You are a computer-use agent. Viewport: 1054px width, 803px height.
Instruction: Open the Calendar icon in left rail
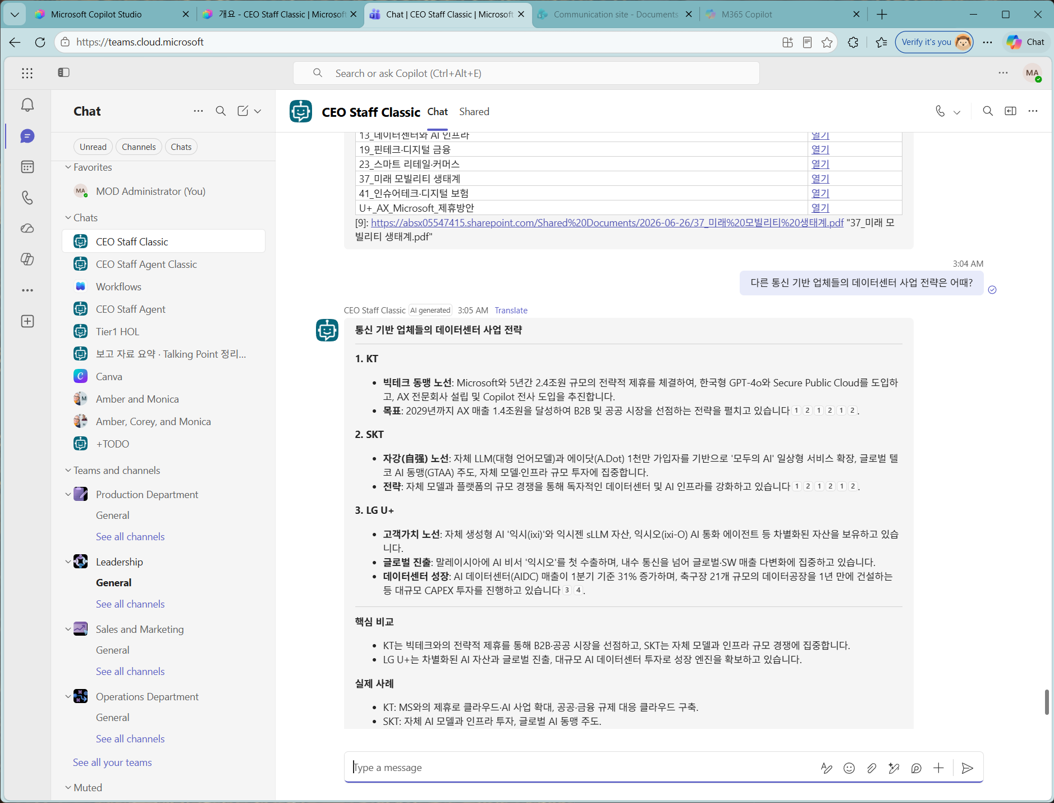(x=27, y=167)
